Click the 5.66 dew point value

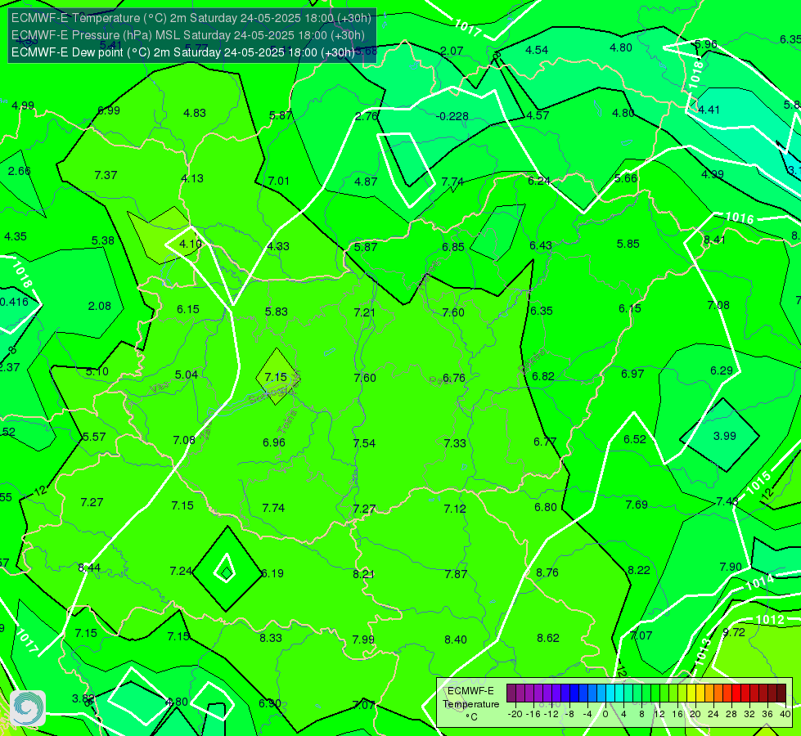point(626,178)
